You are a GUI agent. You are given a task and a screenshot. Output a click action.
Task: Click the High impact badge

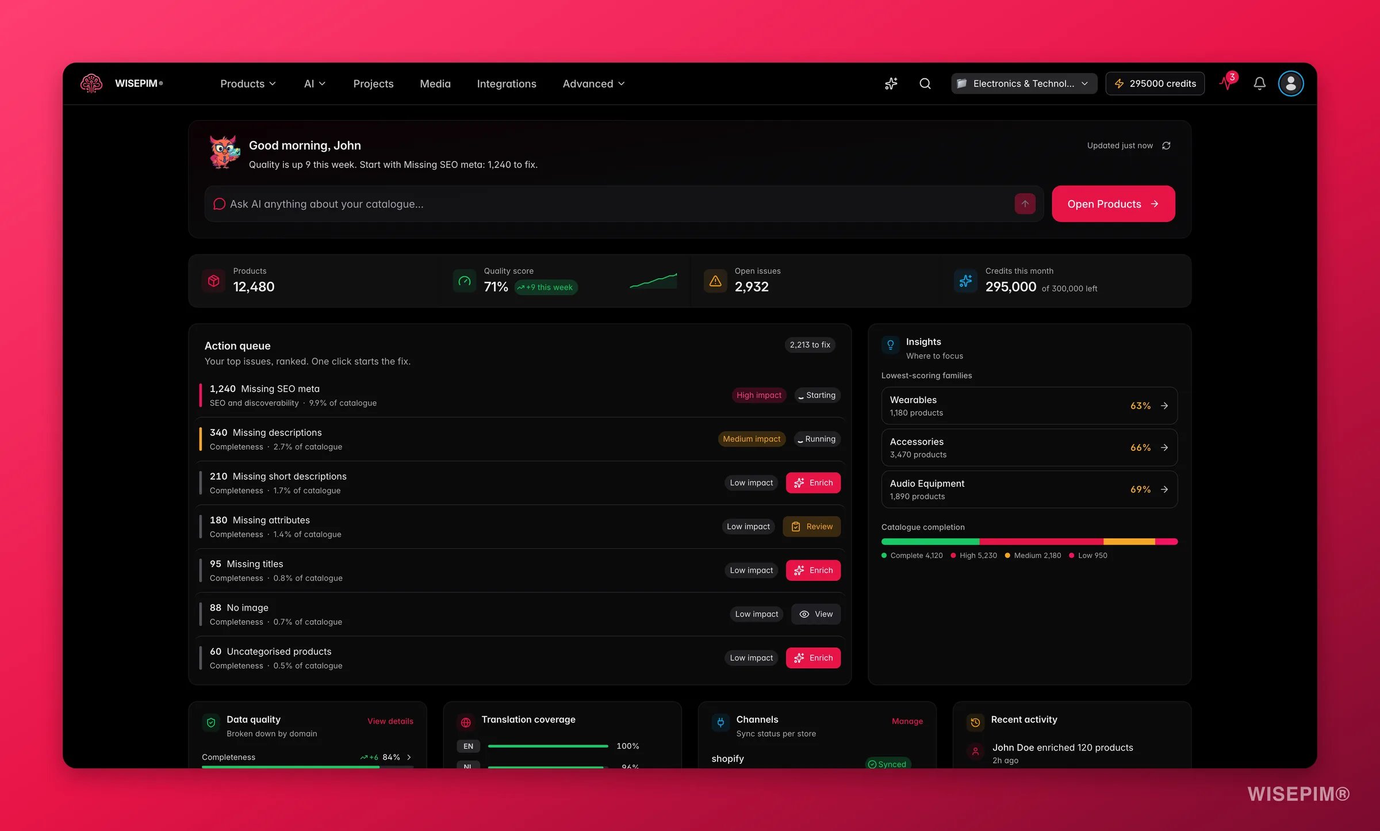coord(759,395)
